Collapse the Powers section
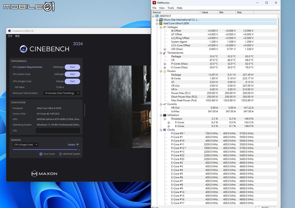The height and width of the screenshot is (208, 295). pos(161,71)
